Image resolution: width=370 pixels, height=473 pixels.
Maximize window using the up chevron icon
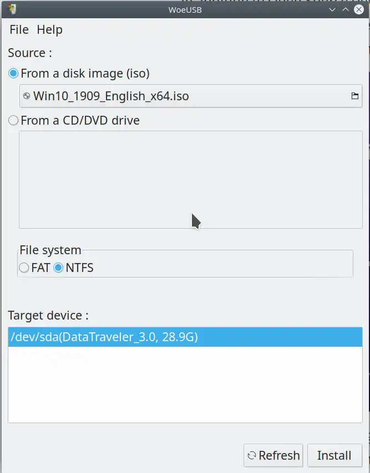pos(345,9)
